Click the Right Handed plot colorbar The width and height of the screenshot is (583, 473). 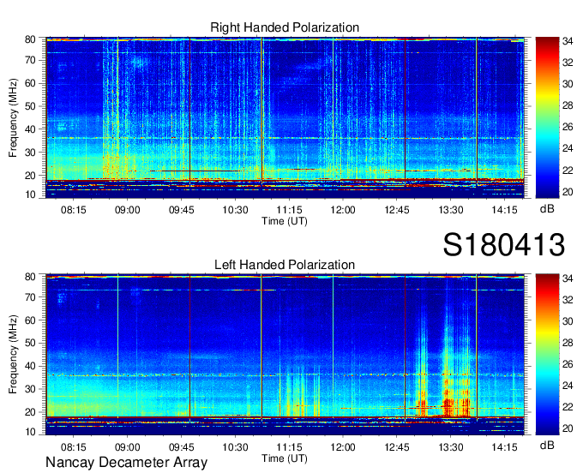547,117
